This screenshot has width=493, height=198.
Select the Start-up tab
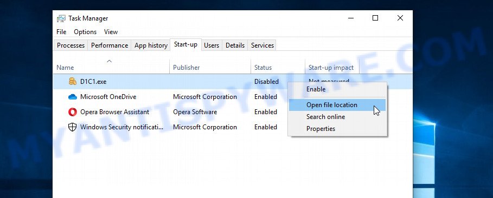pyautogui.click(x=186, y=44)
